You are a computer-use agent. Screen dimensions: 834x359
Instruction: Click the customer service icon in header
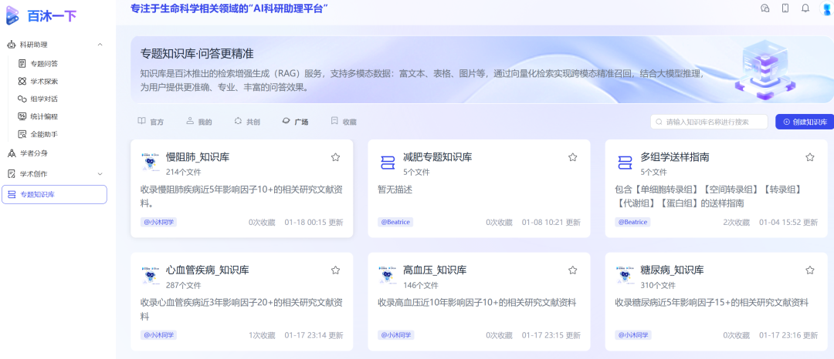tap(764, 8)
